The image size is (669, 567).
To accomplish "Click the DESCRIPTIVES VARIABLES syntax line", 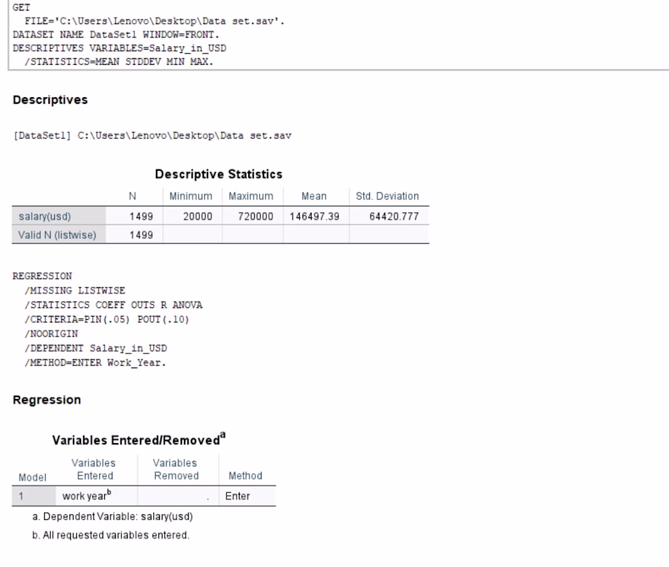I will [120, 48].
